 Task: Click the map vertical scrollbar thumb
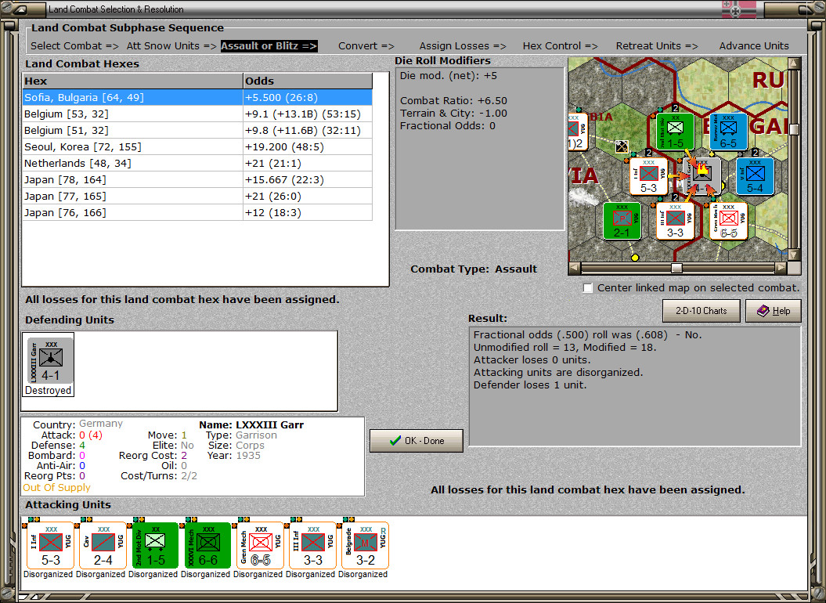coord(795,129)
